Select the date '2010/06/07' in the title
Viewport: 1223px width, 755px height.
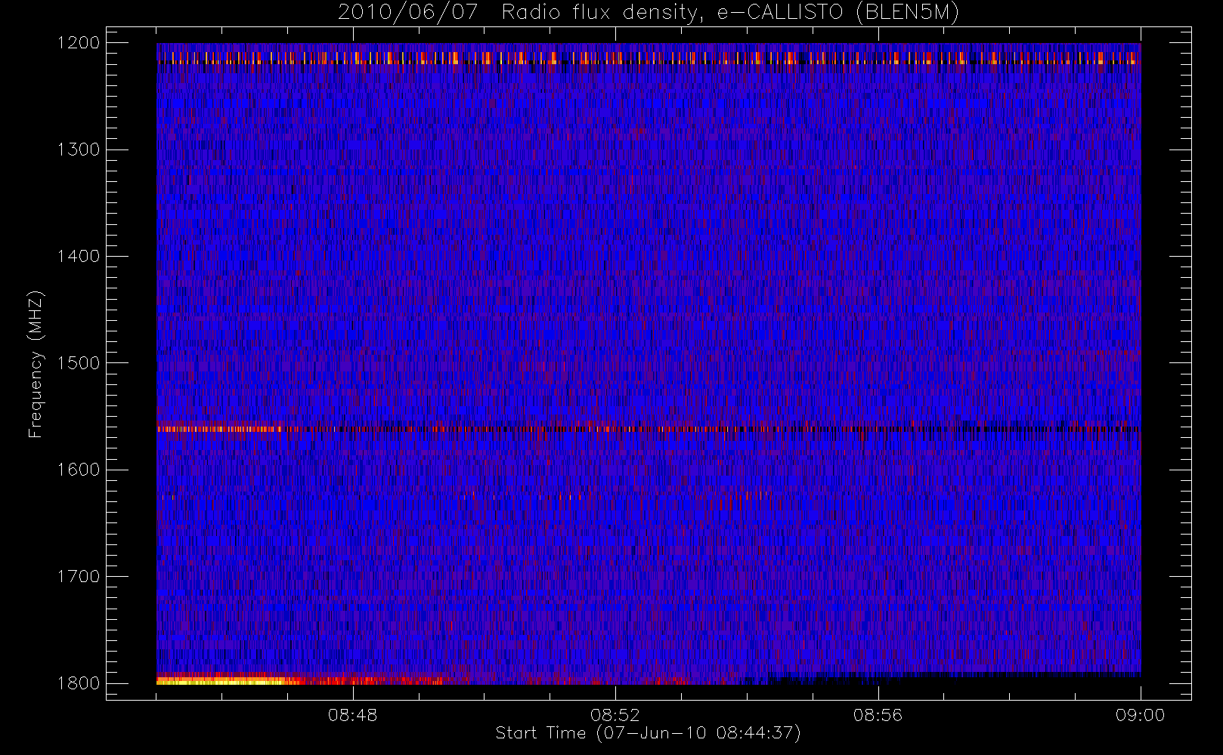click(408, 13)
